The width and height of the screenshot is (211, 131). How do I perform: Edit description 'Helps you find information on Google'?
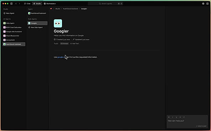[69, 36]
